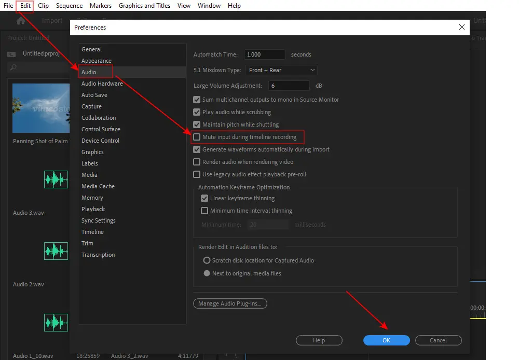Click the Untitled.prproj bin icon
Image resolution: width=519 pixels, height=360 pixels.
click(11, 54)
